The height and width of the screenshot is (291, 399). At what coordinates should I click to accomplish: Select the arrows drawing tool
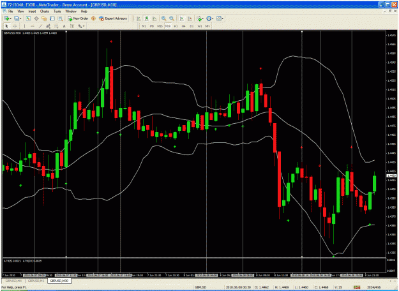click(80, 26)
